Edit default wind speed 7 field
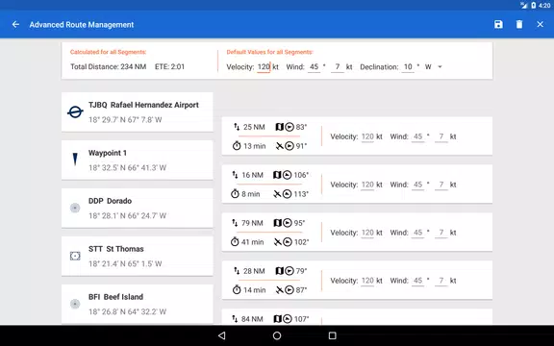Screen dimensions: 554x346 tap(338, 66)
